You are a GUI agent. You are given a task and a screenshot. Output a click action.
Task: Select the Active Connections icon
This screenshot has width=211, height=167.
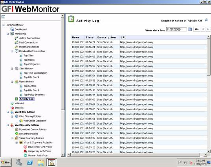coord(17,38)
